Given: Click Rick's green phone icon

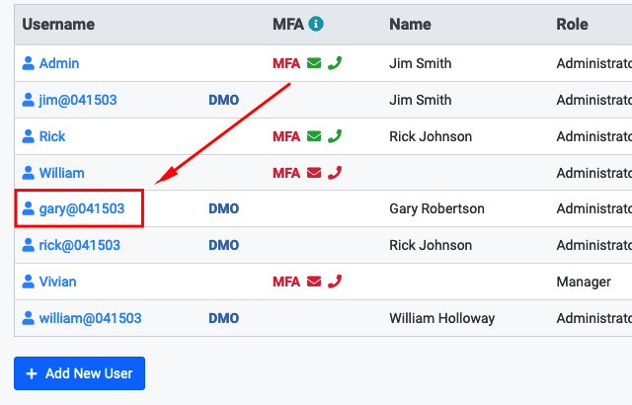Looking at the screenshot, I should click(x=335, y=136).
